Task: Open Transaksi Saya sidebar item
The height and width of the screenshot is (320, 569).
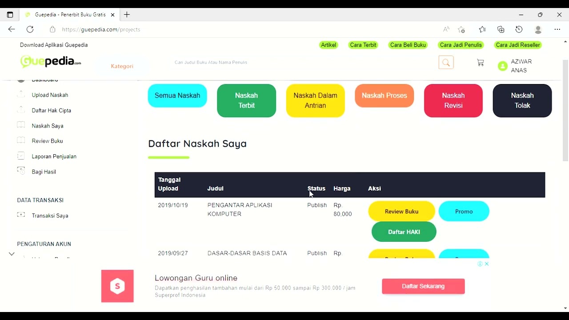Action: [x=50, y=216]
